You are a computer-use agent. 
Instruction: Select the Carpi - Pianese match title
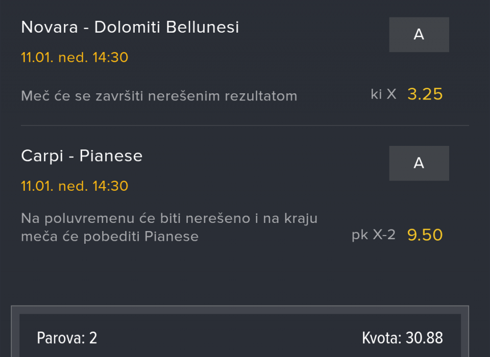coord(82,156)
